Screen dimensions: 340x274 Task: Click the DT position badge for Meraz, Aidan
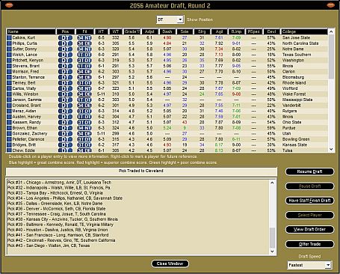pos(65,111)
